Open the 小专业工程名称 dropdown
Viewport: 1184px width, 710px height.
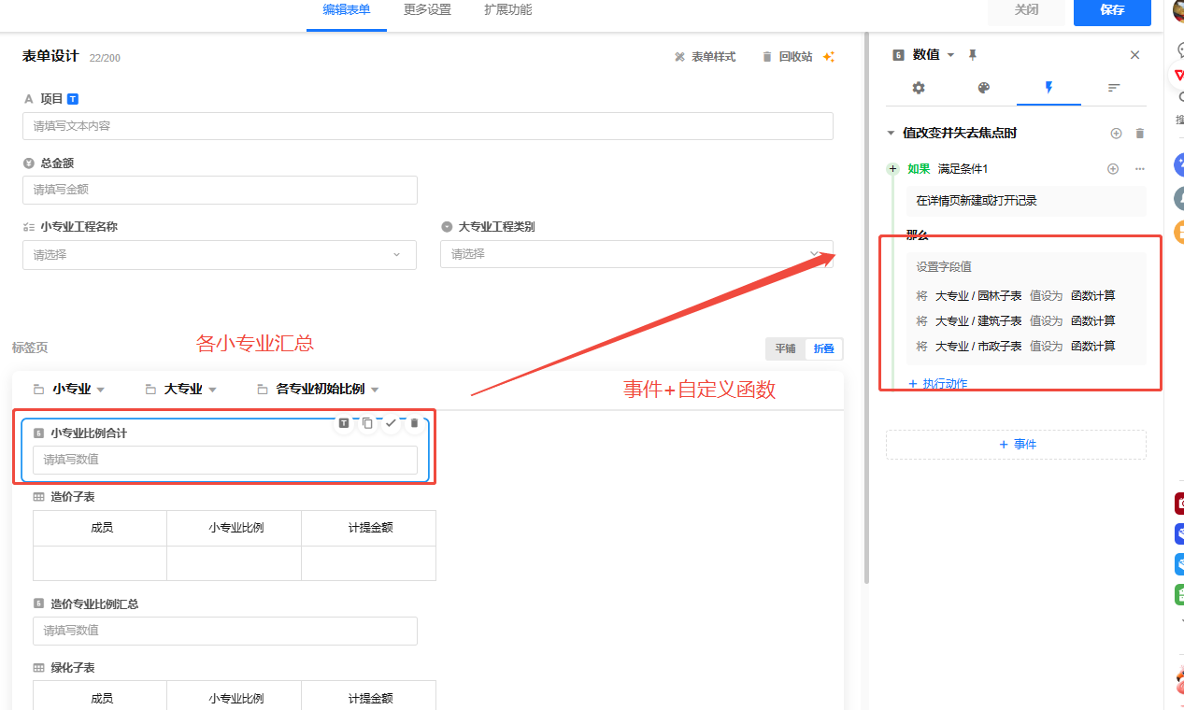pyautogui.click(x=220, y=255)
